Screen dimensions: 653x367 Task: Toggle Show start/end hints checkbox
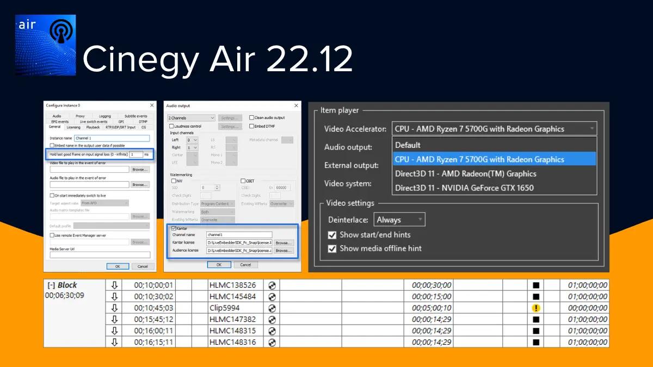tap(332, 235)
